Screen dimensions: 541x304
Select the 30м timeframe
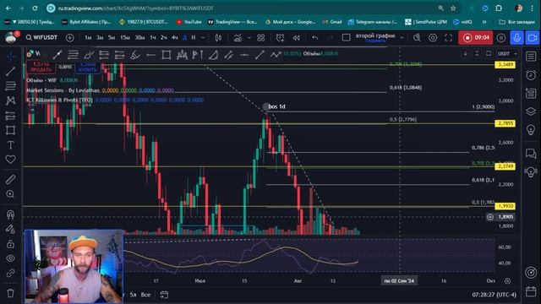tap(139, 37)
